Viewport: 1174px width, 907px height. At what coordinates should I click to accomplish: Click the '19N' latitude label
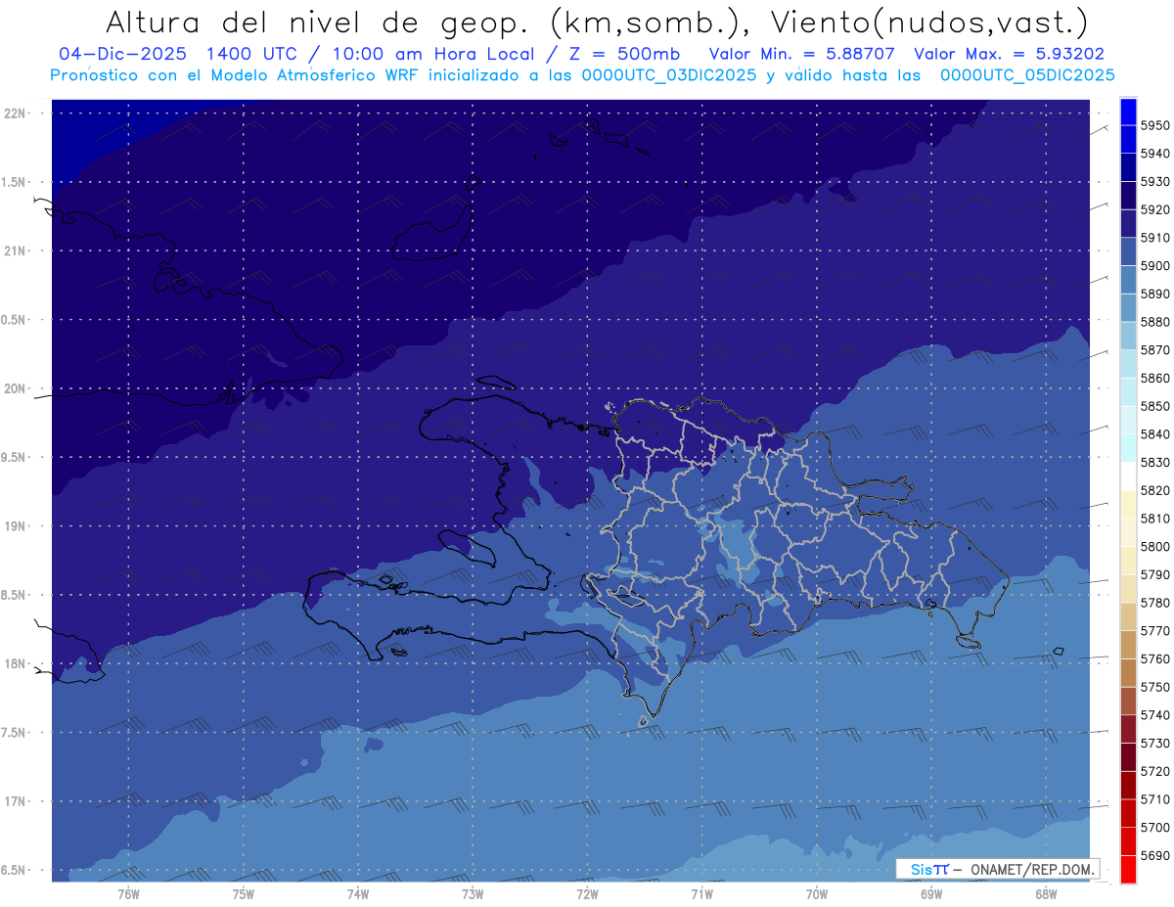pos(16,526)
